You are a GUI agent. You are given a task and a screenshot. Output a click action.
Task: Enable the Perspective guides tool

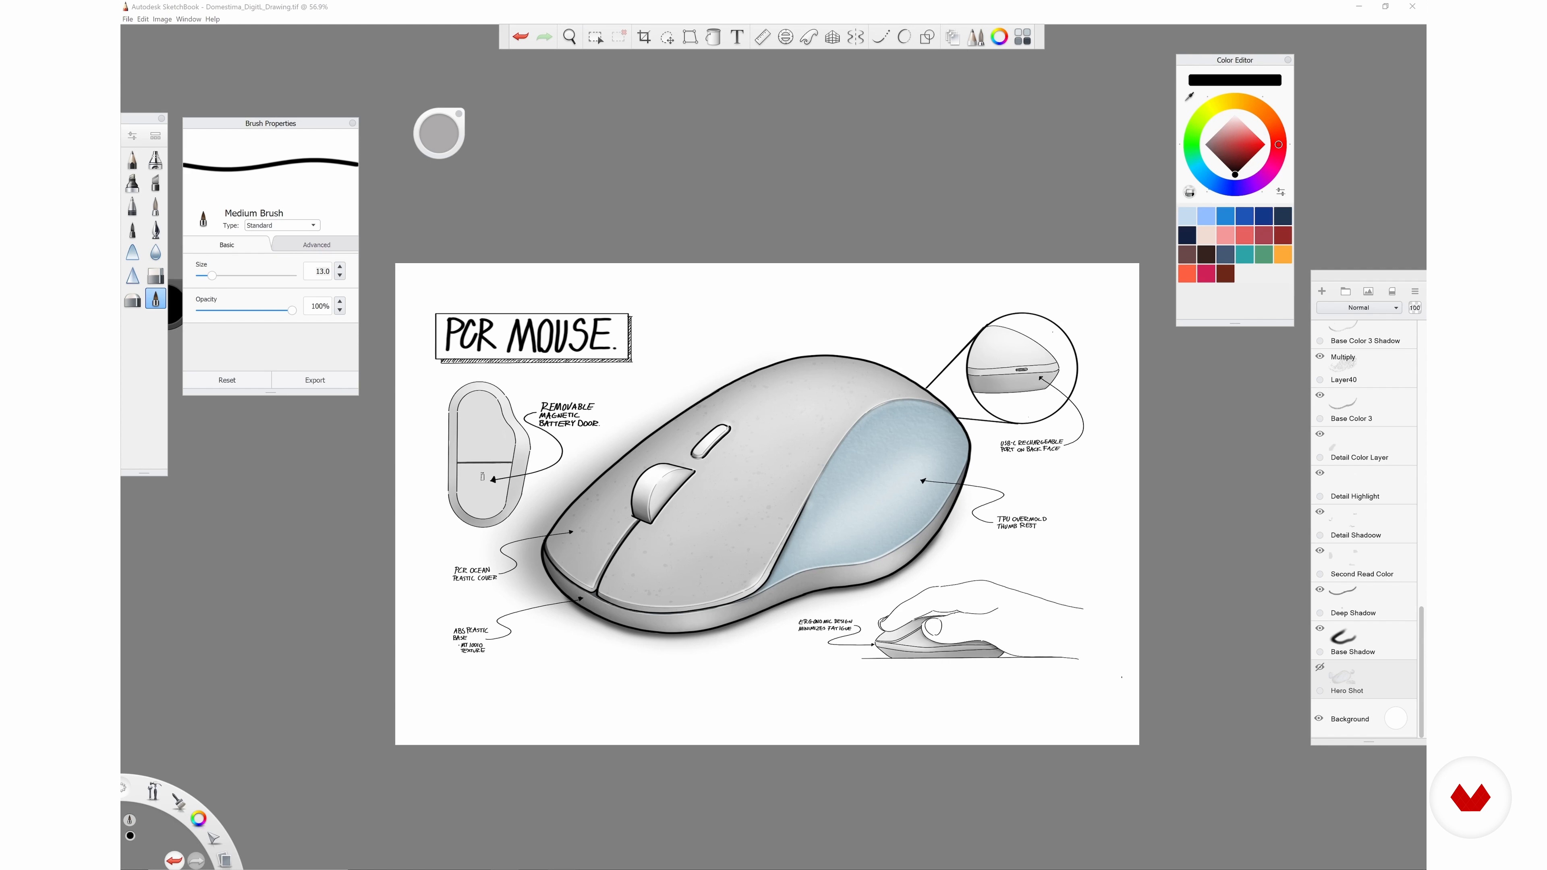point(832,37)
